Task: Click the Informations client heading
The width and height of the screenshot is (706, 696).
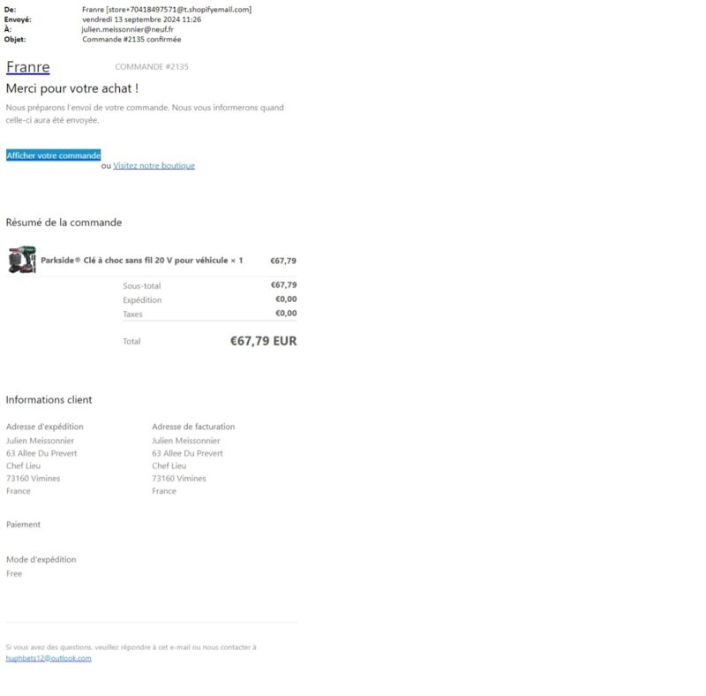Action: [49, 399]
